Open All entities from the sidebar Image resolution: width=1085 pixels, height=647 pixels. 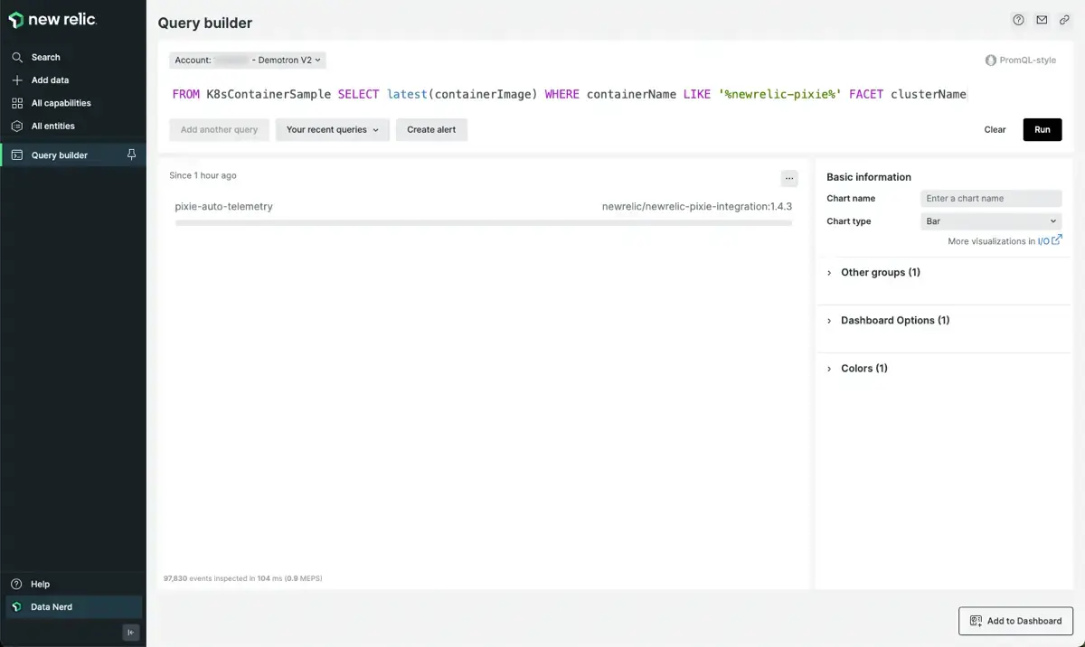click(x=52, y=127)
